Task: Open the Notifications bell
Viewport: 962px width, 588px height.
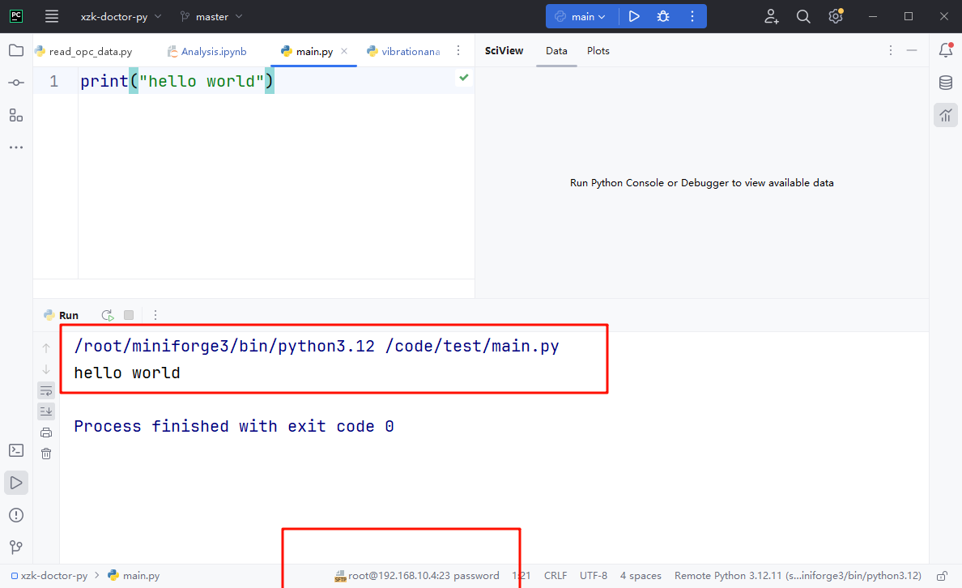Action: [945, 51]
